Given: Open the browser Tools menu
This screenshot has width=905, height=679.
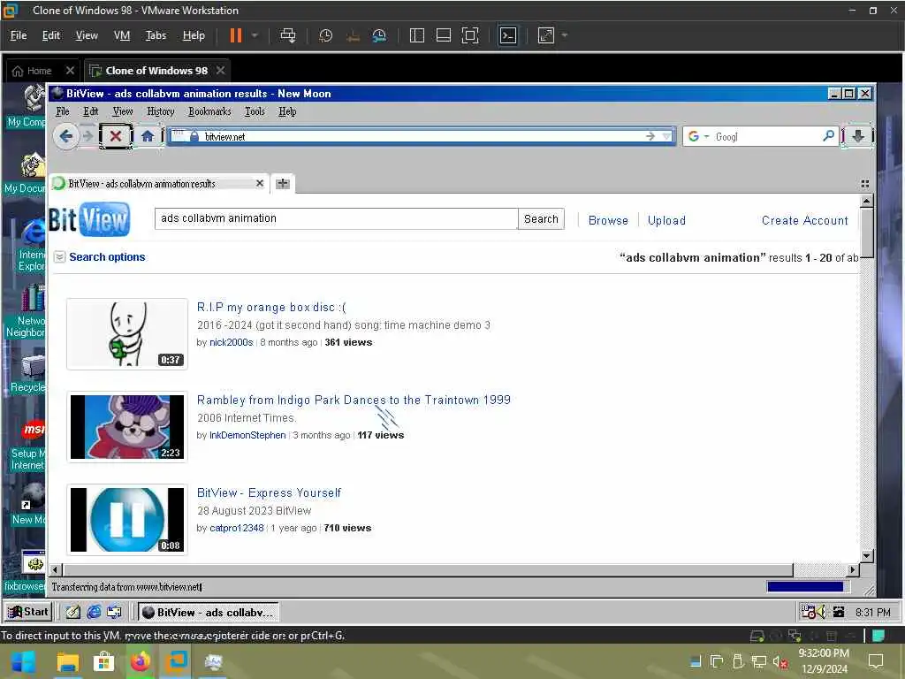Looking at the screenshot, I should click(255, 111).
